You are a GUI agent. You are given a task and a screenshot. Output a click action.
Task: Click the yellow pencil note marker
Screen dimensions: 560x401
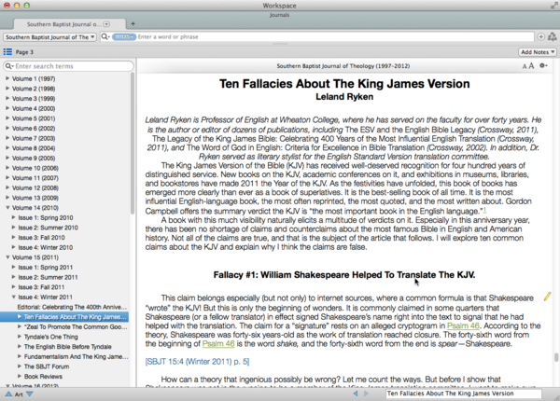pos(548,297)
